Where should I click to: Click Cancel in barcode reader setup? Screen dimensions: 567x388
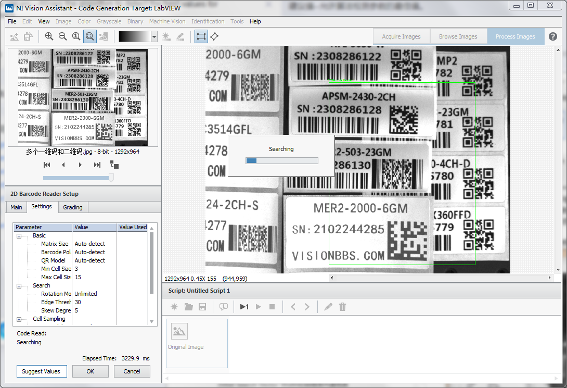(x=132, y=371)
